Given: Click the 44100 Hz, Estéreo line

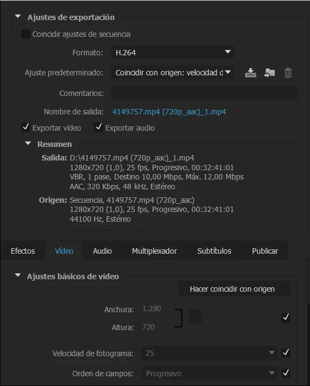Looking at the screenshot, I should click(x=100, y=219).
